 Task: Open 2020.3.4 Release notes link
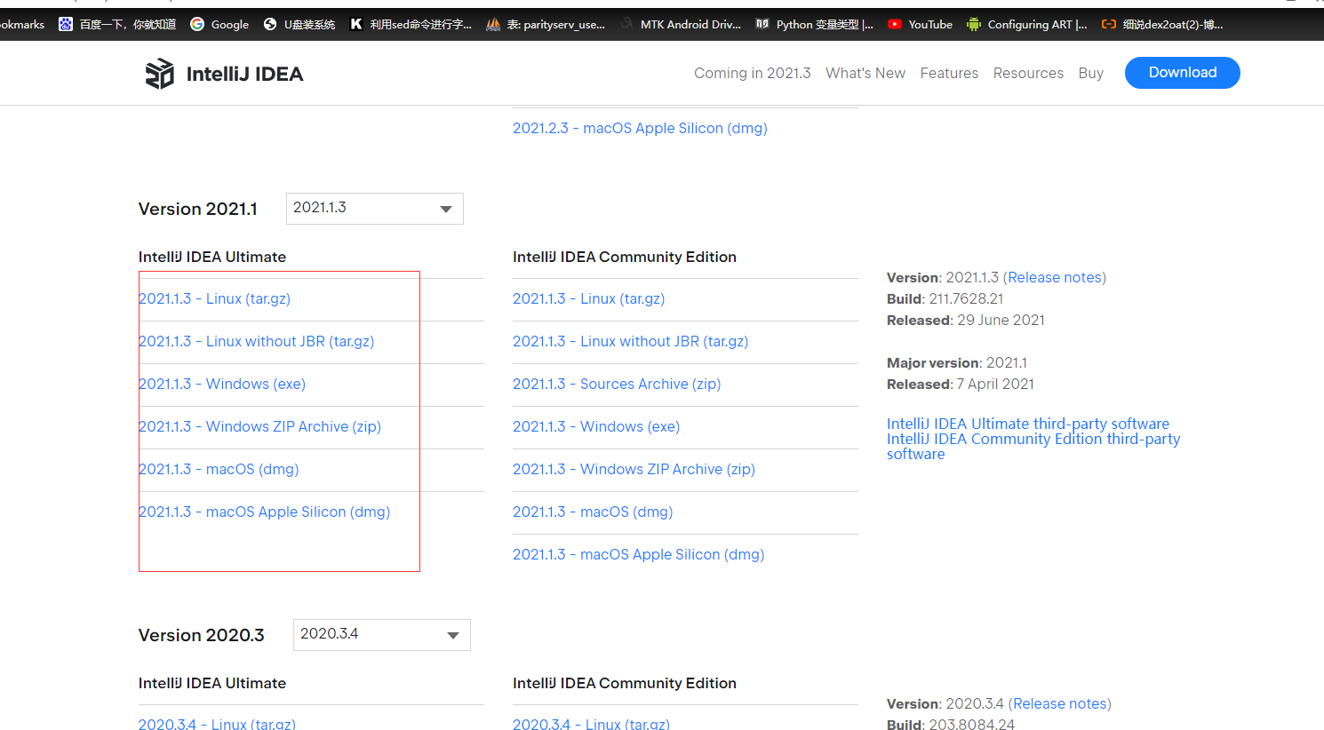[x=1060, y=703]
